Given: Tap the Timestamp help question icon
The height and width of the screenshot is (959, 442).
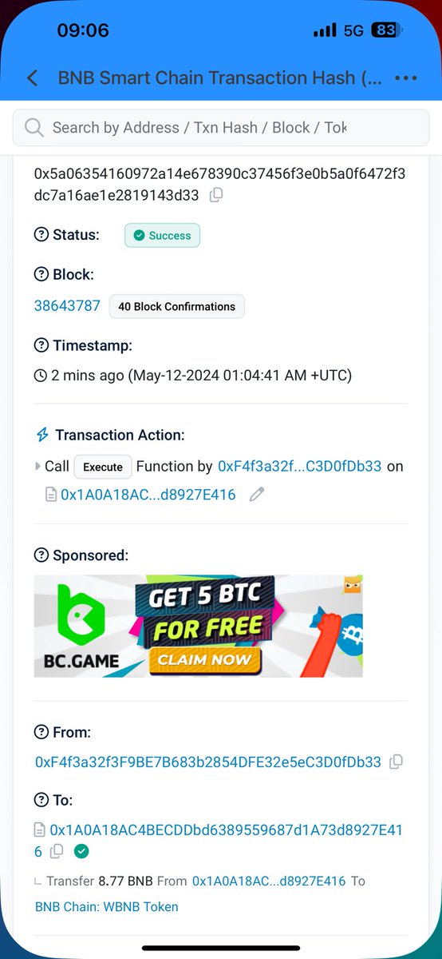Looking at the screenshot, I should [41, 345].
